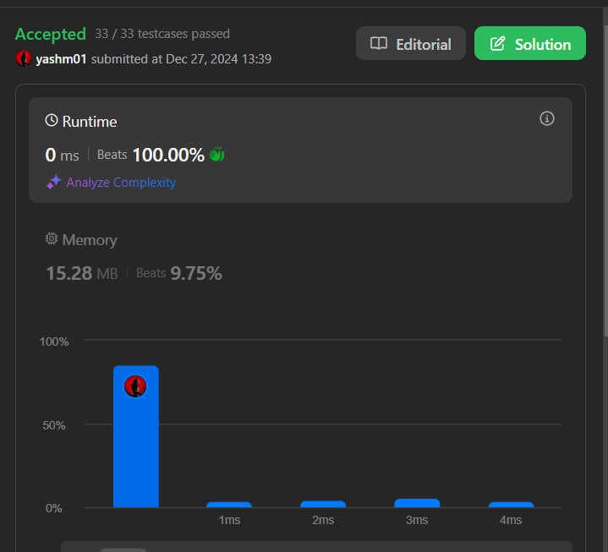Click the clapping hands icon

point(216,155)
